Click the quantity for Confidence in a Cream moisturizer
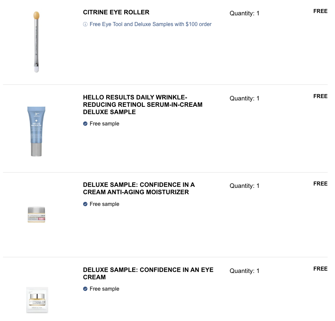335x321 pixels. [x=244, y=186]
